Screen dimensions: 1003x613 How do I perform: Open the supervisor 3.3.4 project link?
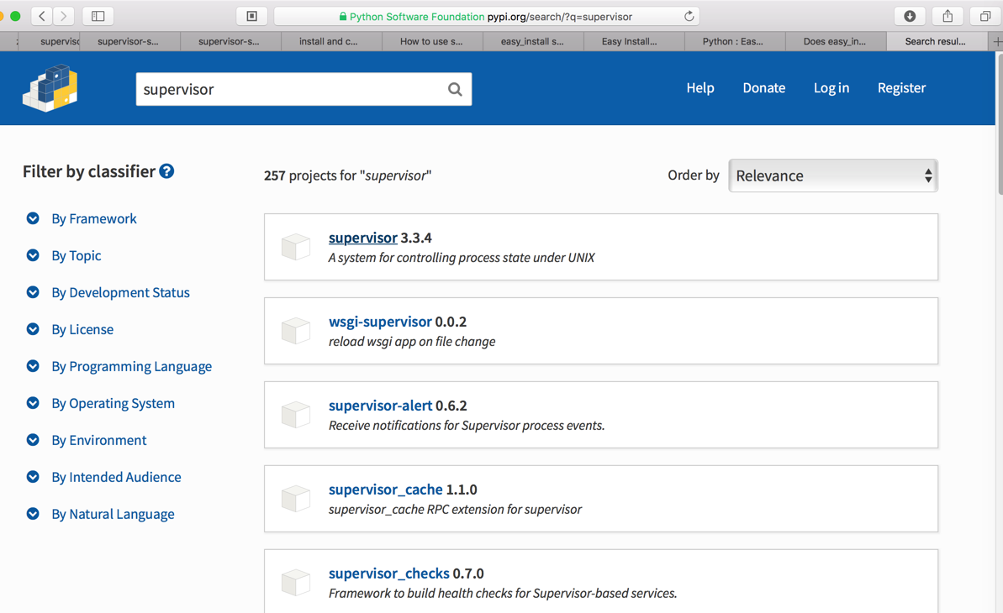point(362,238)
